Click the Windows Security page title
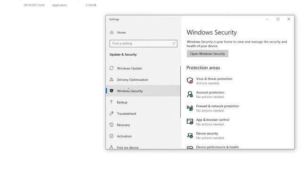The height and width of the screenshot is (170, 302). (212, 33)
